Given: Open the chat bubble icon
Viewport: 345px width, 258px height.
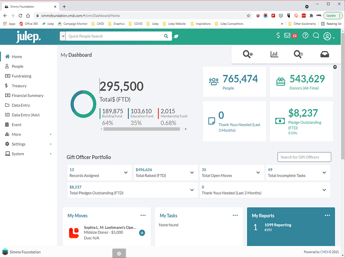Looking at the screenshot, I should point(316,35).
